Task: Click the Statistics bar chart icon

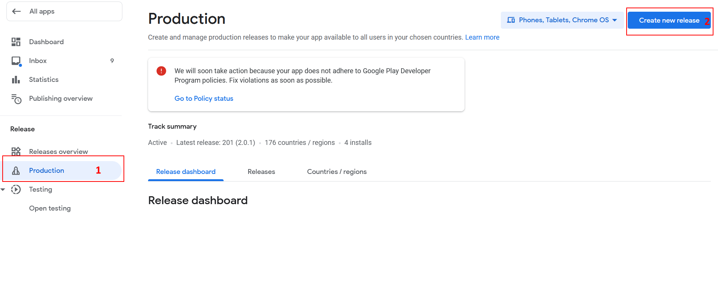Action: (x=16, y=80)
